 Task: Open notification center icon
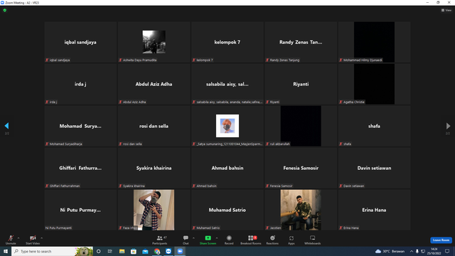(447, 251)
